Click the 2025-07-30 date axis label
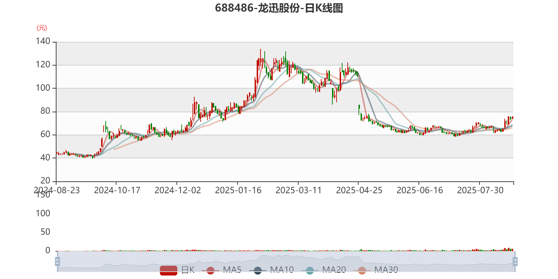 coord(480,190)
